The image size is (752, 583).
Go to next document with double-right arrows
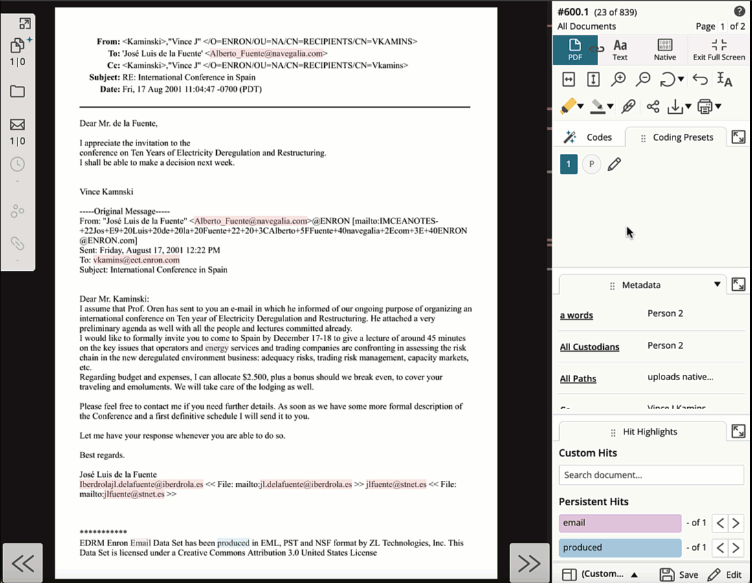pyautogui.click(x=529, y=563)
